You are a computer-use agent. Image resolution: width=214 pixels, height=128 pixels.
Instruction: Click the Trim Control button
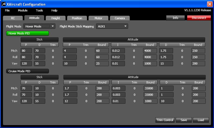click(x=165, y=120)
